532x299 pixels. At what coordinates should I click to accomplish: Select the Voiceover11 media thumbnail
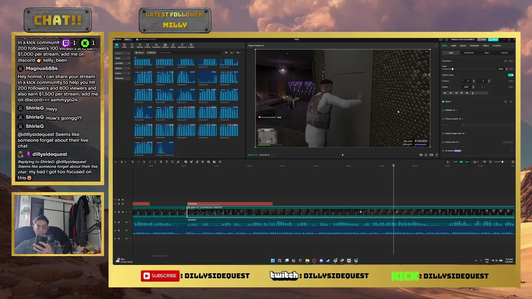[x=143, y=62]
